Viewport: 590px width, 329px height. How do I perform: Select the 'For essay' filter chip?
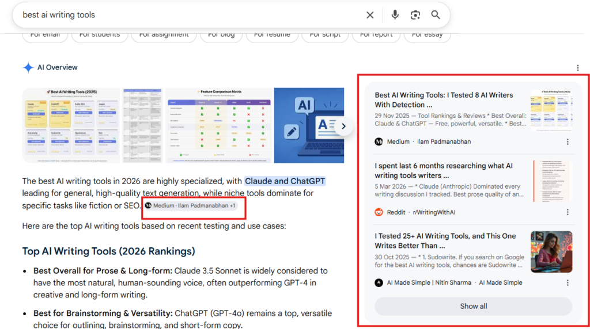click(427, 35)
